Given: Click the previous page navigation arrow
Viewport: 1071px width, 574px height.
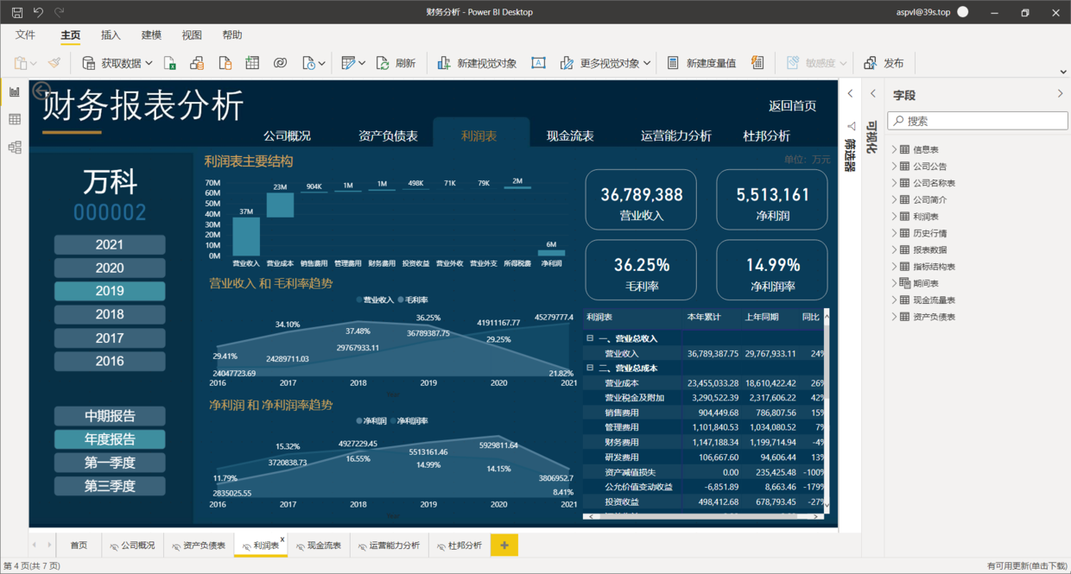Looking at the screenshot, I should coord(35,545).
